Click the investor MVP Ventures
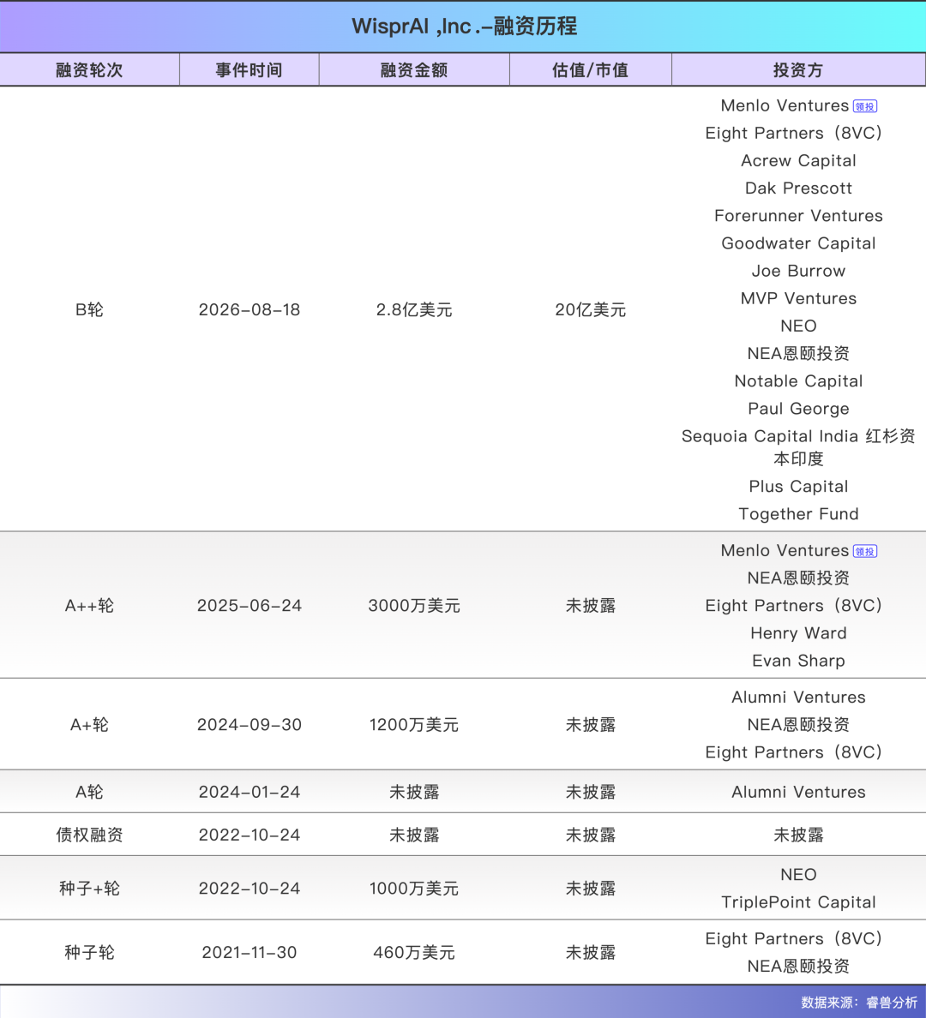The width and height of the screenshot is (926, 1018). [798, 299]
